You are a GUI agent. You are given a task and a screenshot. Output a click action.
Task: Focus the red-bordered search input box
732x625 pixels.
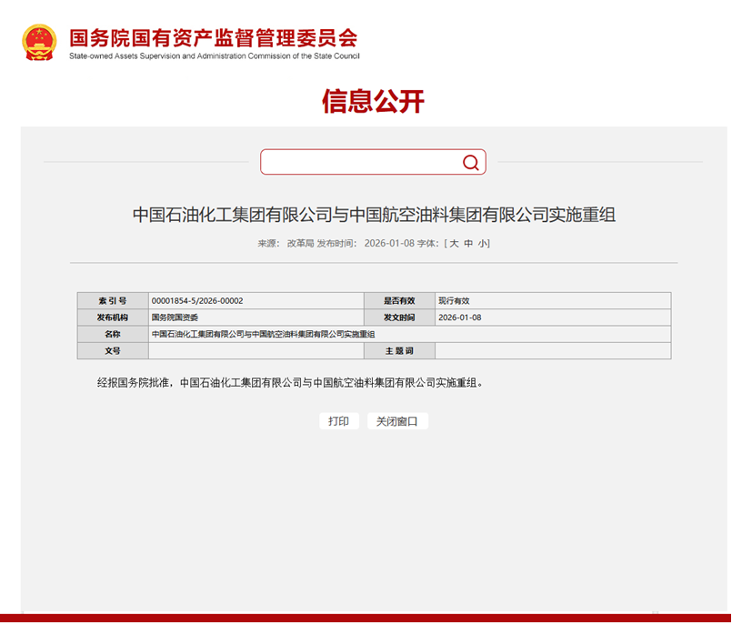click(x=360, y=163)
